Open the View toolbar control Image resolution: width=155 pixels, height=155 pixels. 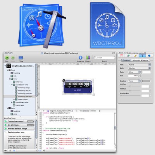click(21, 58)
